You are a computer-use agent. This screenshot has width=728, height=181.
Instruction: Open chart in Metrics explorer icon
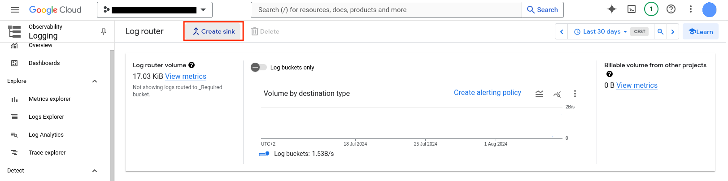tap(557, 94)
